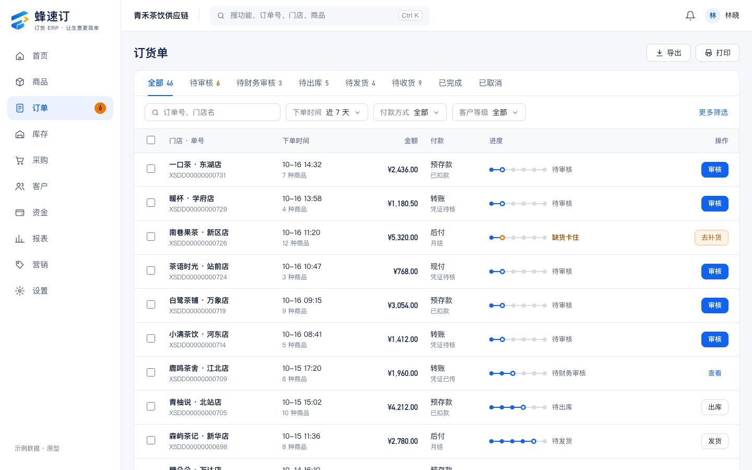Check the box for 一口茶 · 东湖店

151,169
